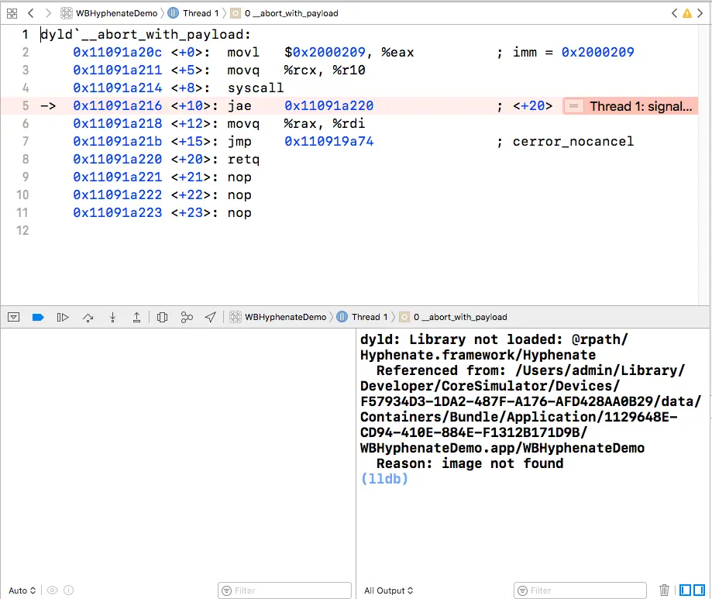Toggle the variables view pane
Viewport: 712px width, 599px height.
coord(685,590)
